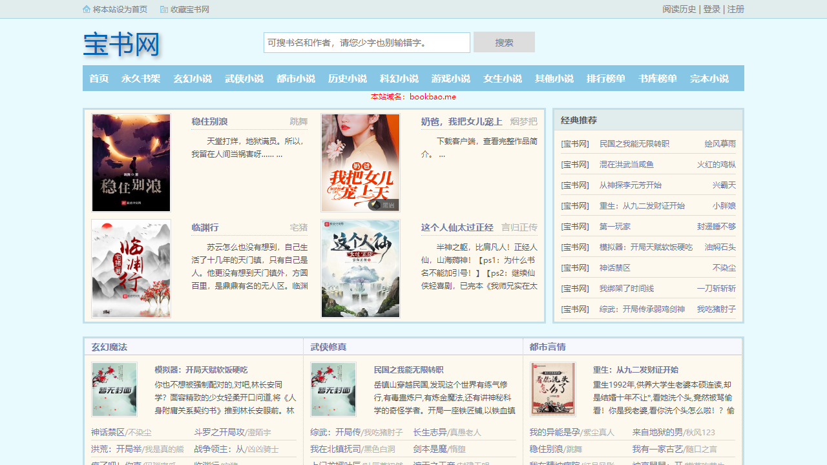The height and width of the screenshot is (465, 827).
Task: Go to 历史小说 category
Action: pos(348,78)
